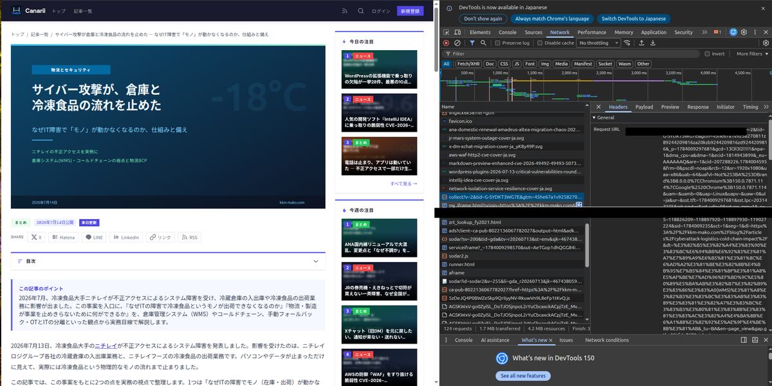Select the favicon.ico request row
The height and width of the screenshot is (386, 772).
[512, 121]
